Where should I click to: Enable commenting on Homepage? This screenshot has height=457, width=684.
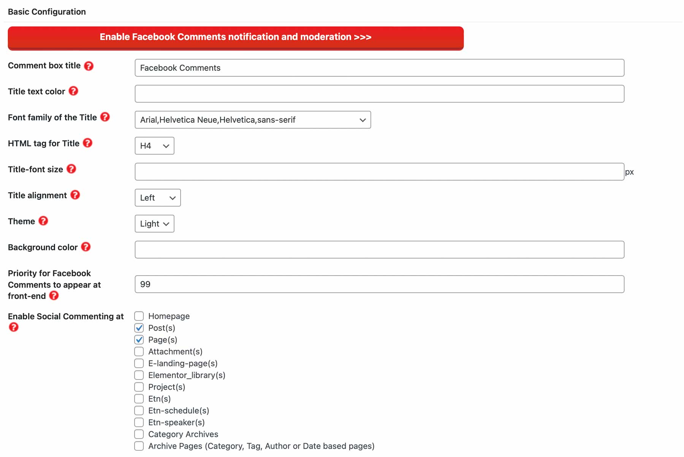point(139,316)
